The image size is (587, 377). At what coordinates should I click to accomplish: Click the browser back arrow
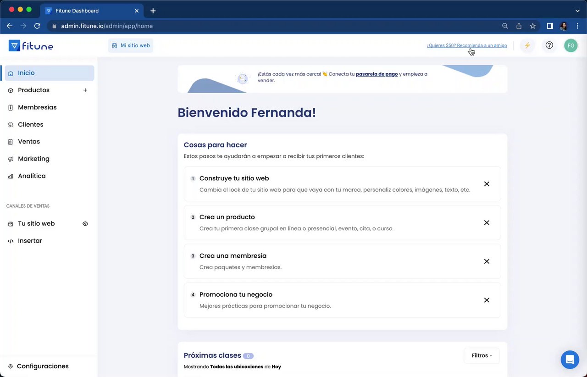click(10, 26)
